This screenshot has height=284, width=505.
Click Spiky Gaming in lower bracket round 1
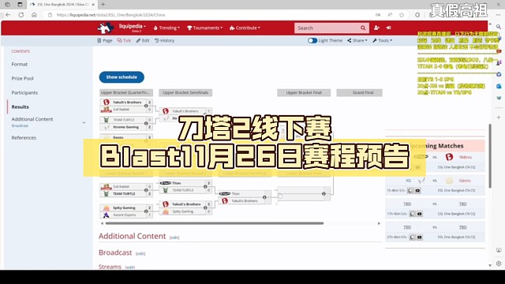pos(124,208)
